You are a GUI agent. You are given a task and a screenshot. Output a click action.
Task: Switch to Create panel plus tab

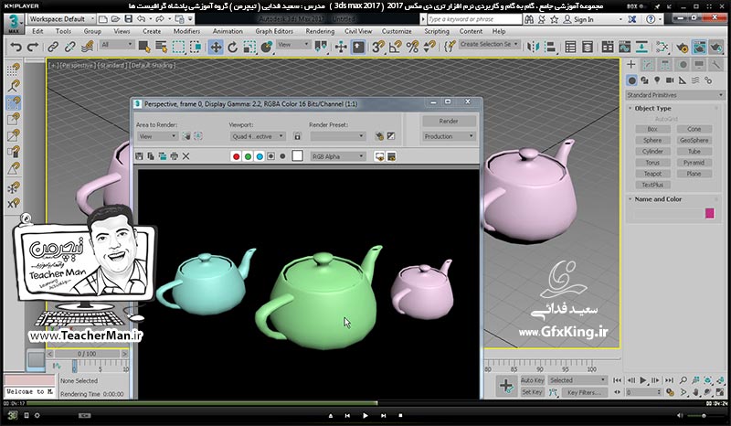[631, 64]
